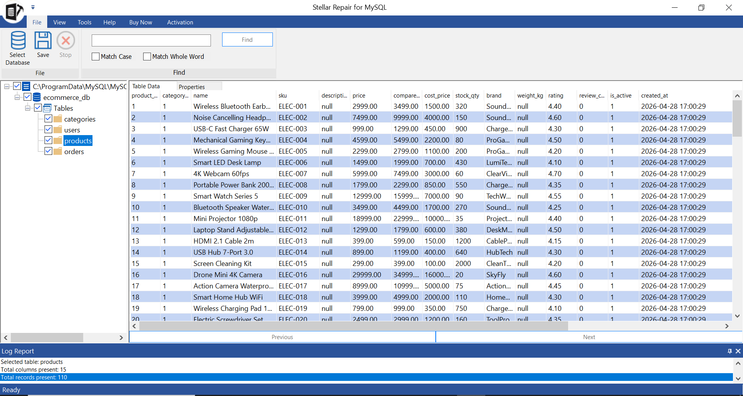The image size is (743, 396).
Task: Click the Previous page button
Action: tap(282, 337)
